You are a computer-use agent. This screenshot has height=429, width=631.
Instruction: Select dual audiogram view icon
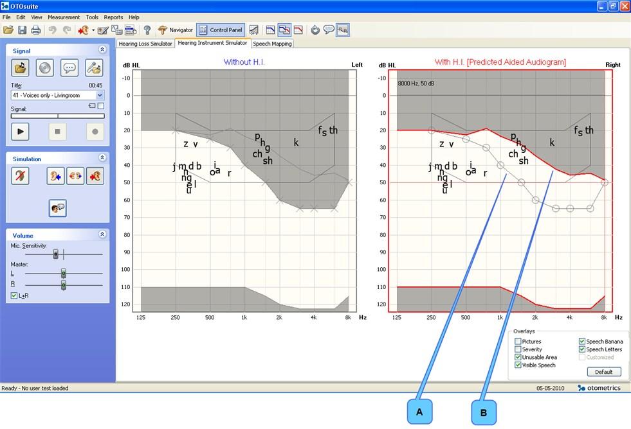pos(284,30)
